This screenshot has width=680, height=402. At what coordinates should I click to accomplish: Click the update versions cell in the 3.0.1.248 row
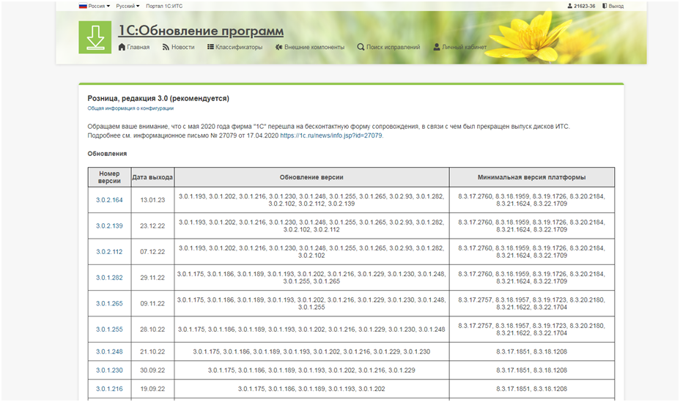311,351
